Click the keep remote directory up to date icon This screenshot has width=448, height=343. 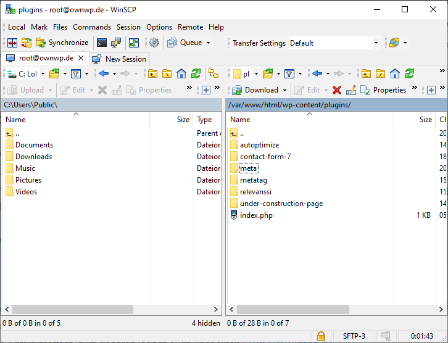pos(134,43)
